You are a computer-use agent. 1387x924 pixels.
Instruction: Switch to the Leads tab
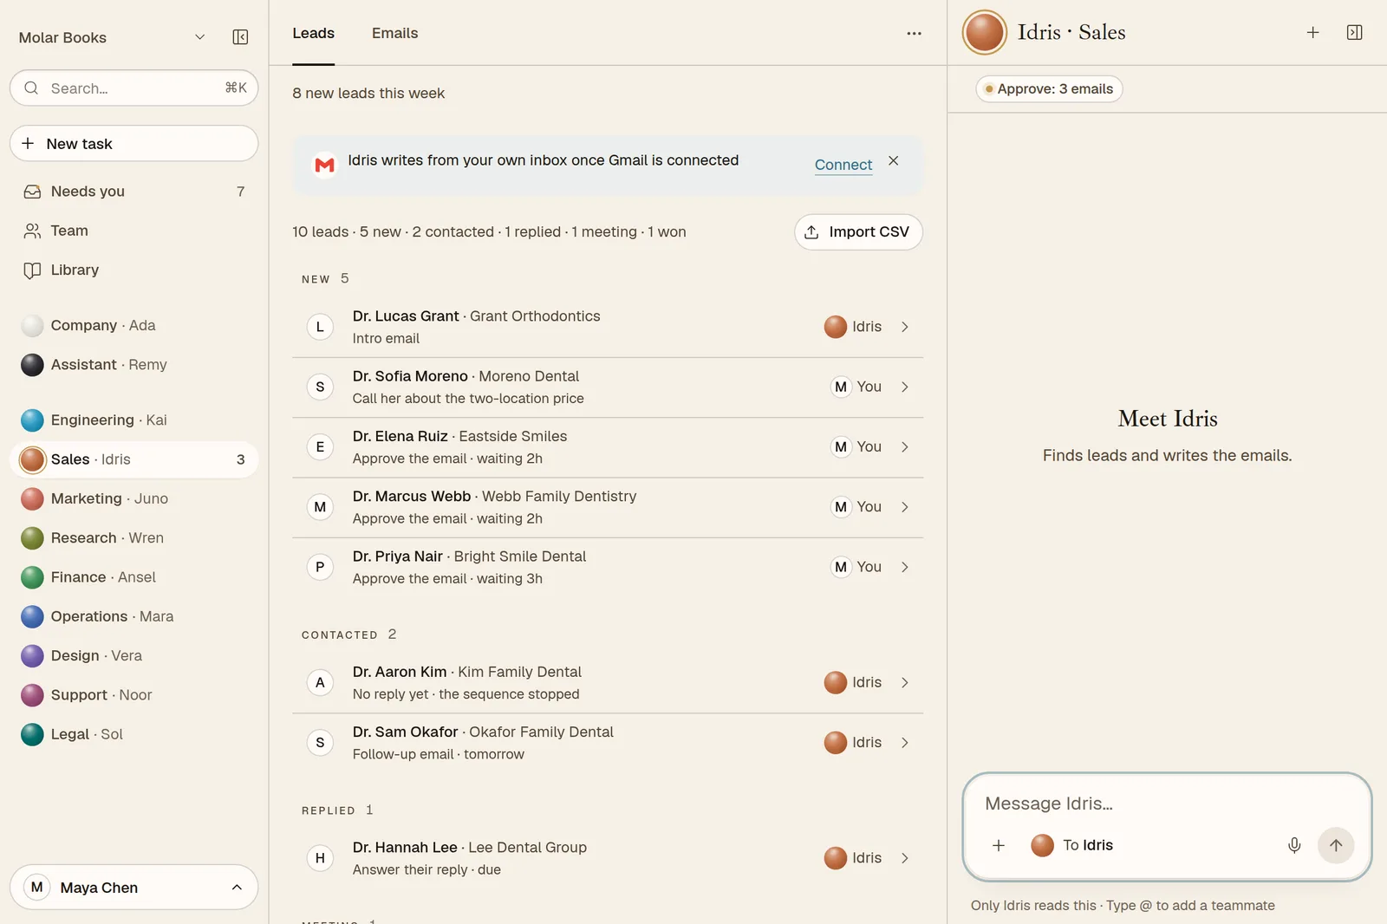pyautogui.click(x=313, y=33)
